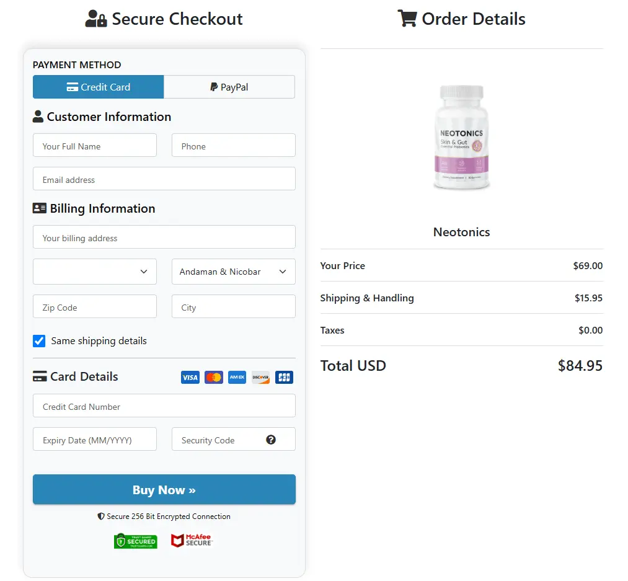Screen dimensions: 628x581
Task: Click the McAfee Secure badge
Action: point(192,541)
